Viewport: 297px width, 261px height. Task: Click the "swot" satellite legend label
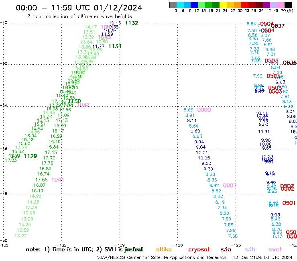click(x=275, y=249)
